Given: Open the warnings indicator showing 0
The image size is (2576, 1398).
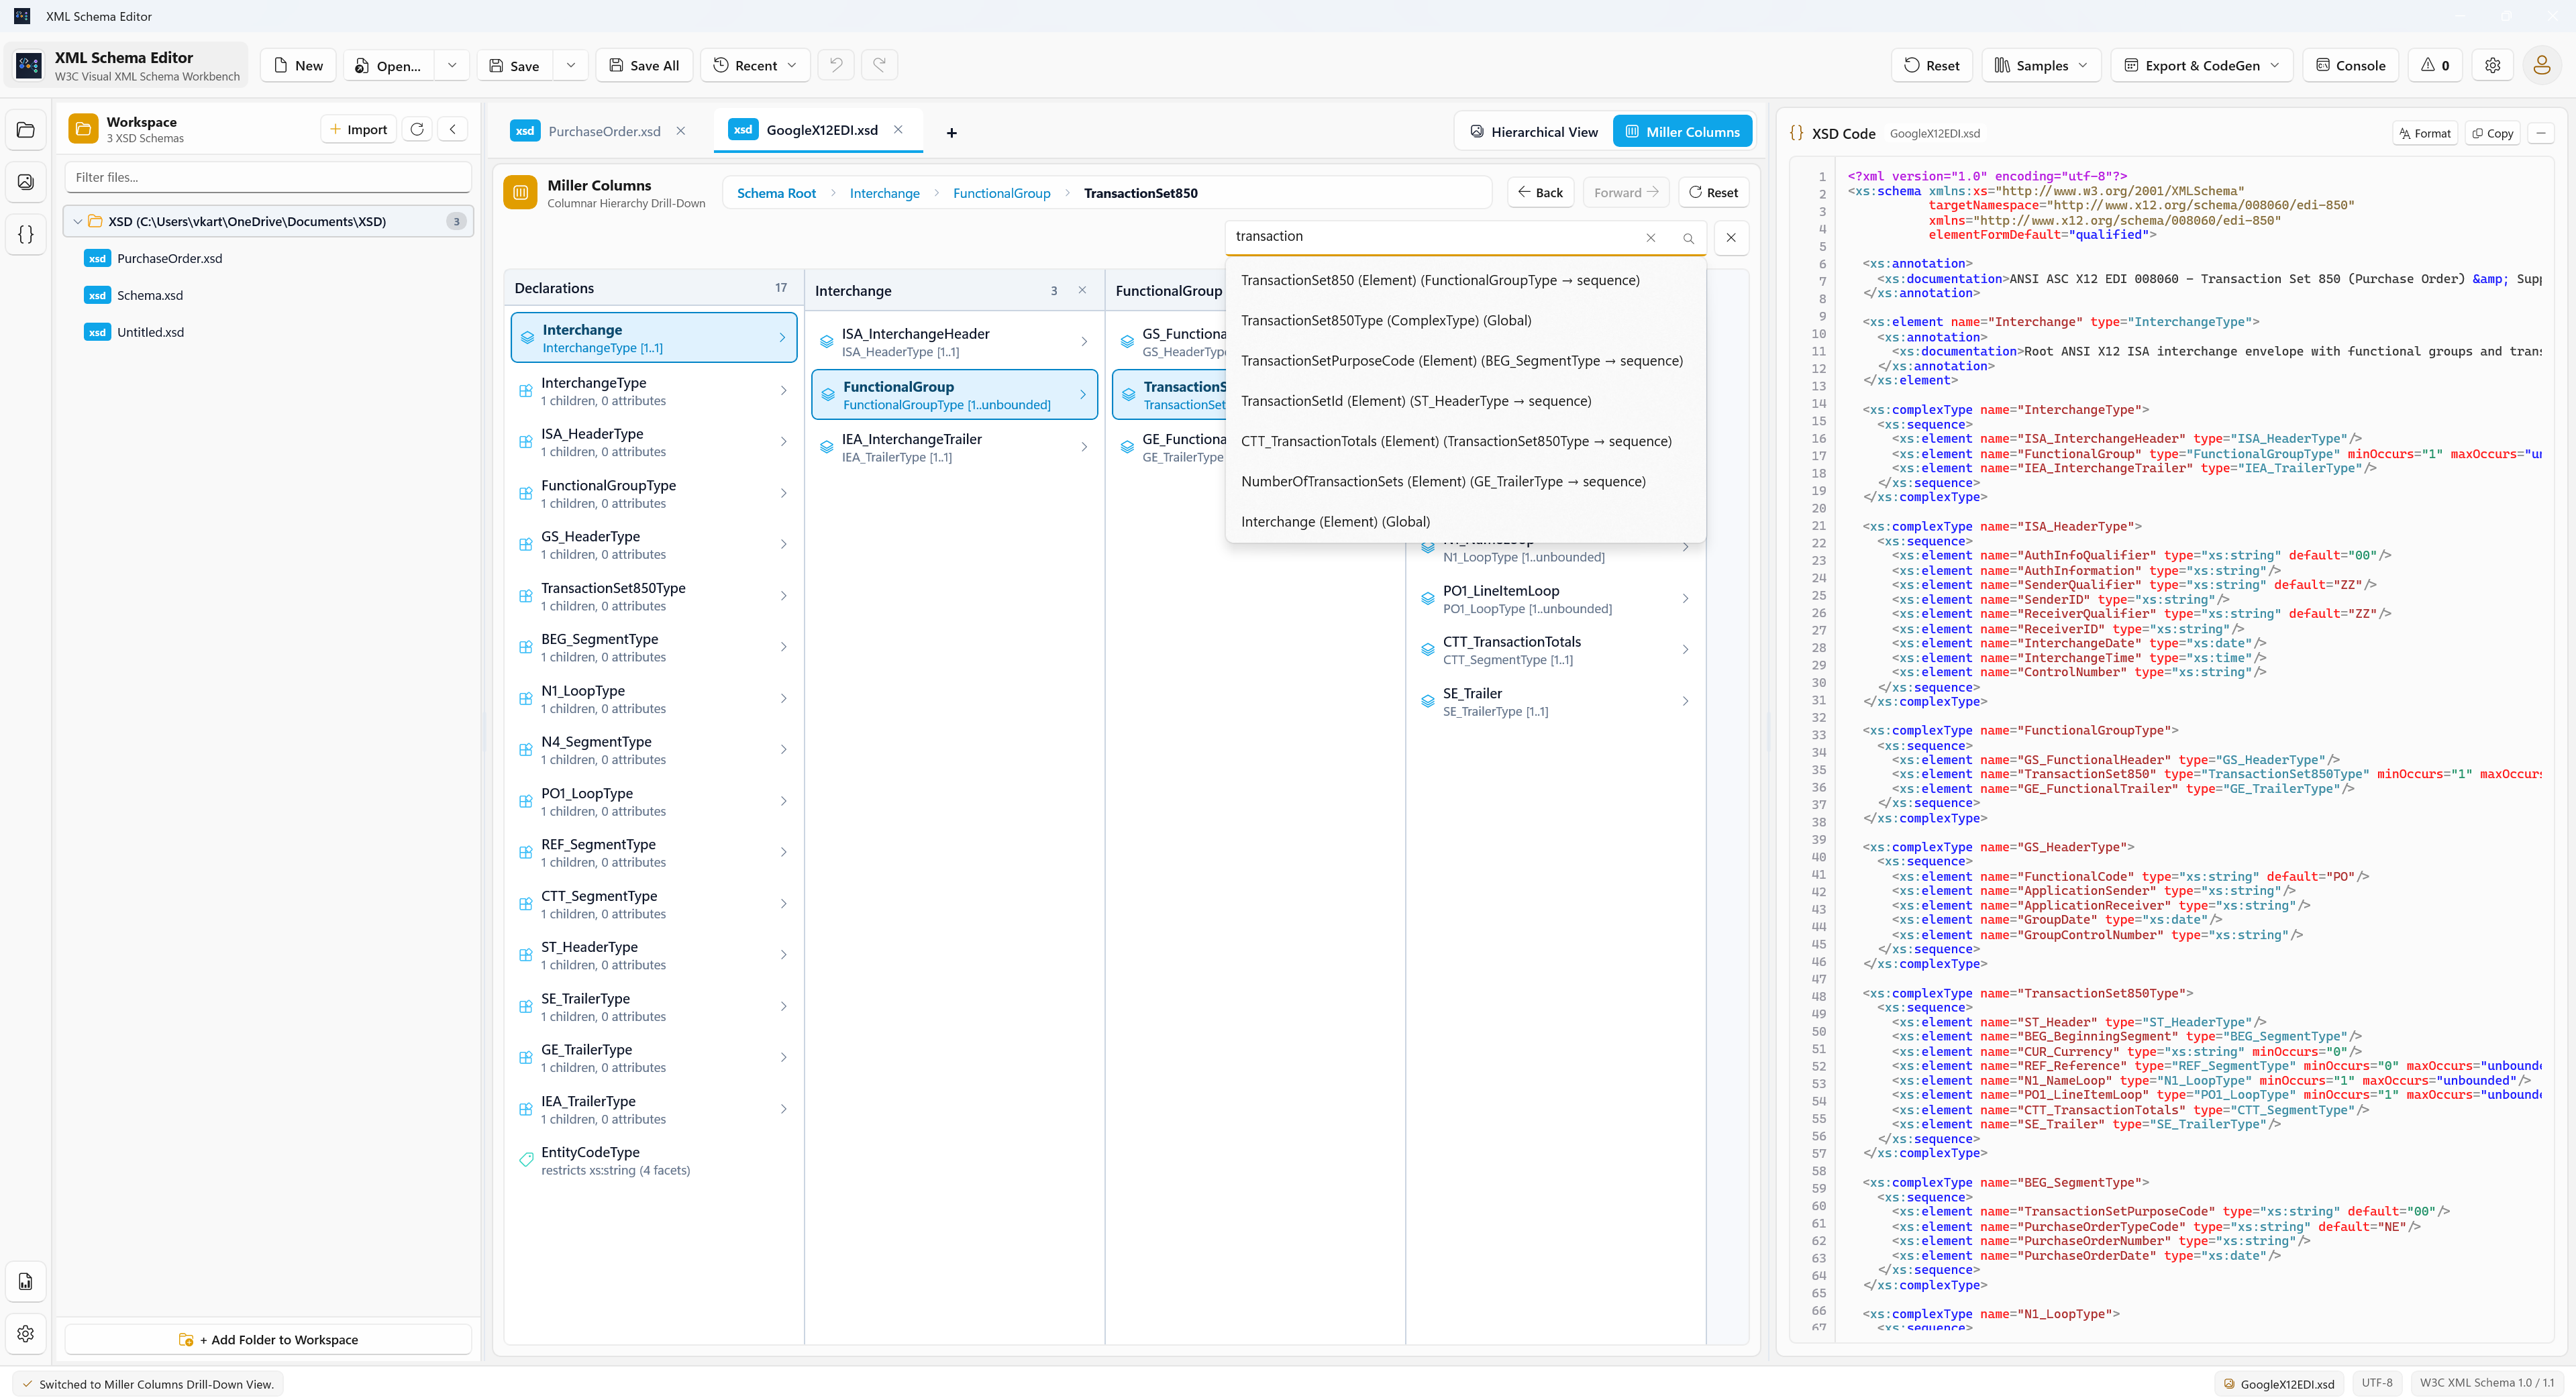Looking at the screenshot, I should tap(2435, 65).
